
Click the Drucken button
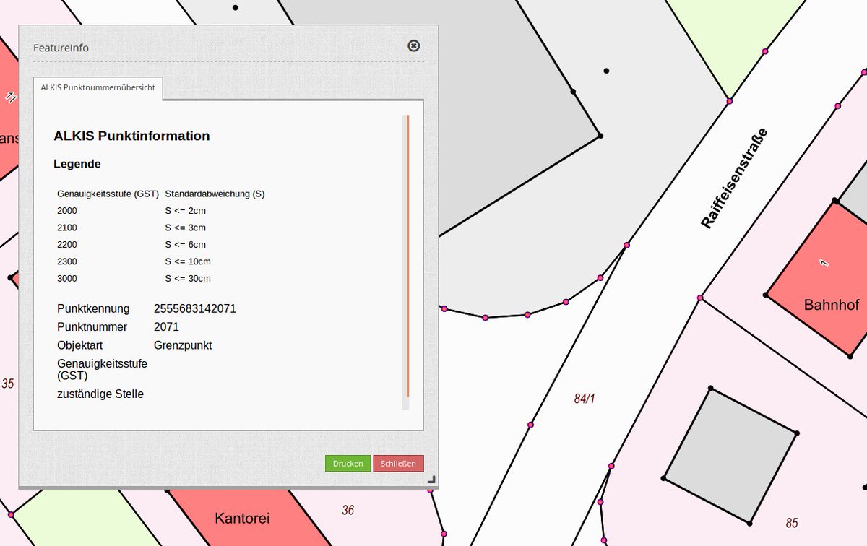tap(348, 464)
